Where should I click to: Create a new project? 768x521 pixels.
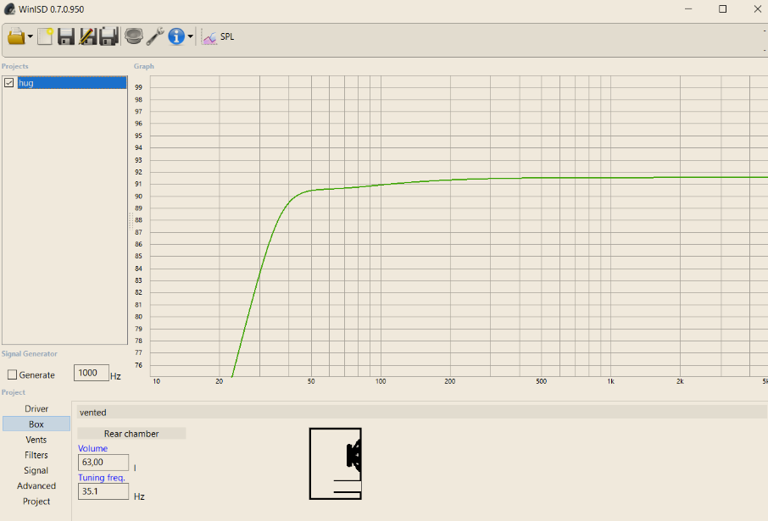click(x=45, y=36)
